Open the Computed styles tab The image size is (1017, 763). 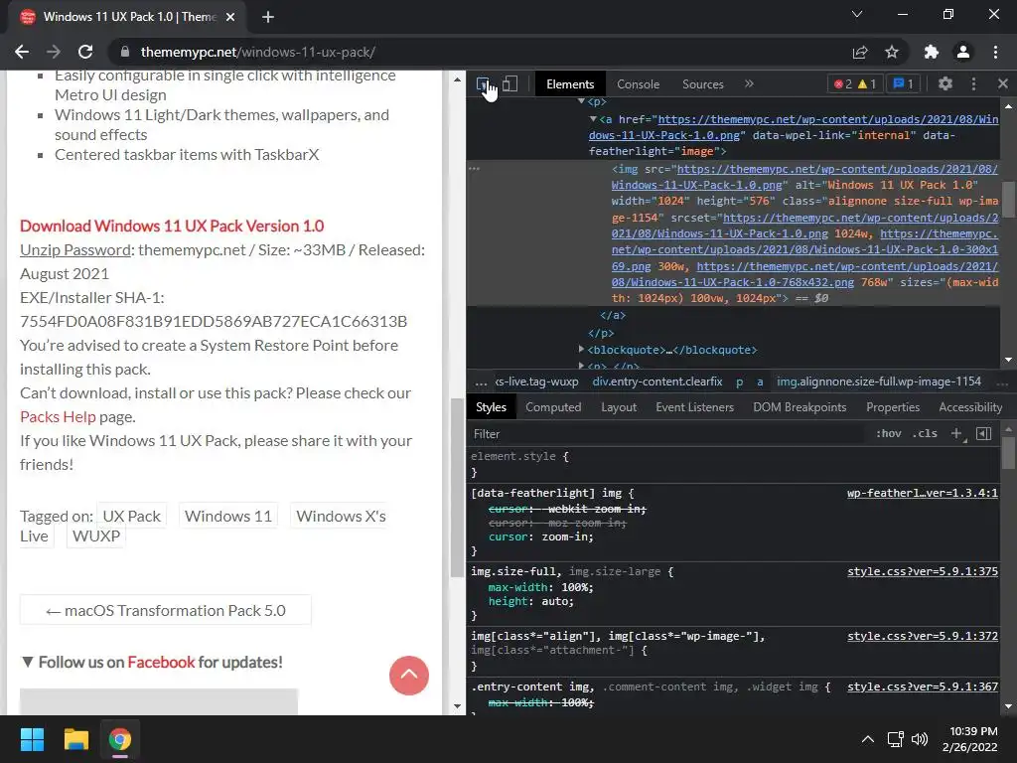(x=553, y=407)
